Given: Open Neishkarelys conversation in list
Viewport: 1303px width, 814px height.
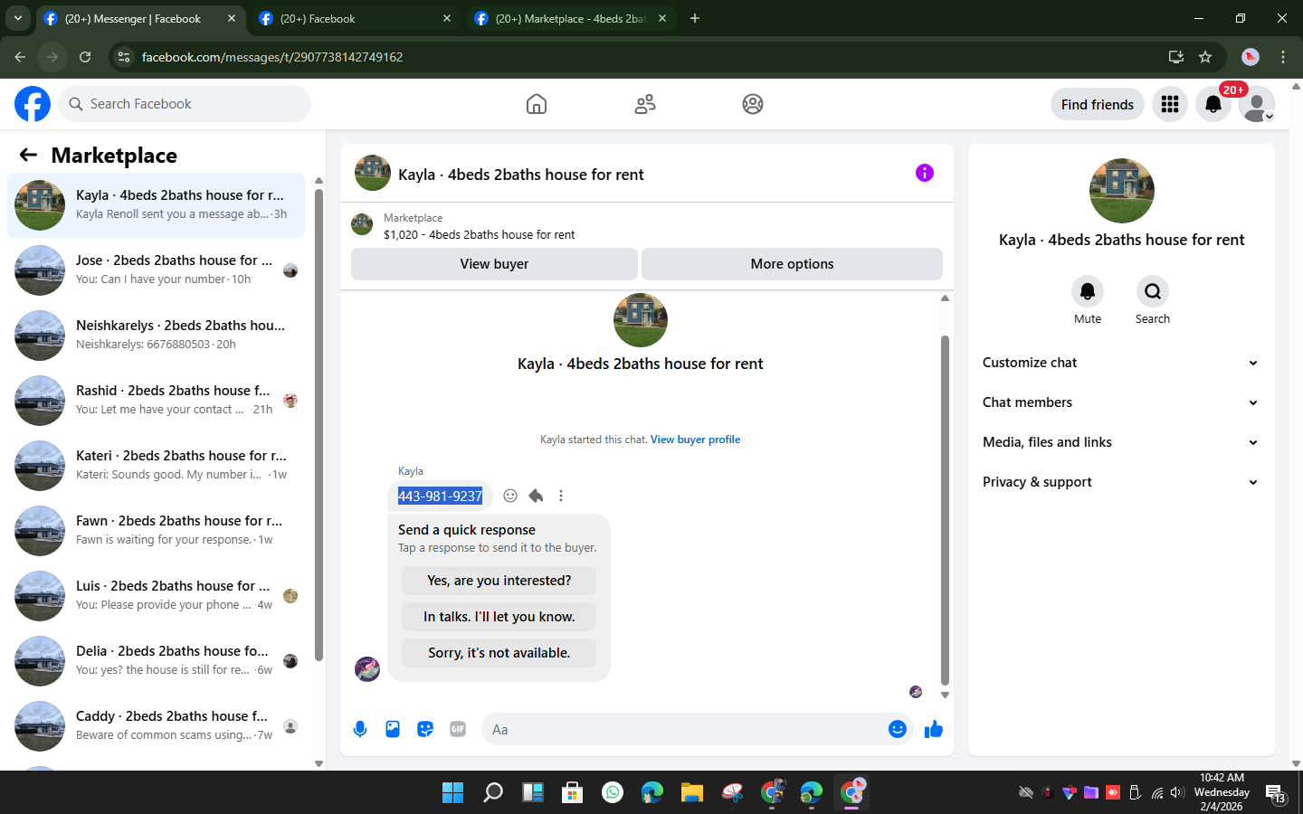Looking at the screenshot, I should 156,336.
